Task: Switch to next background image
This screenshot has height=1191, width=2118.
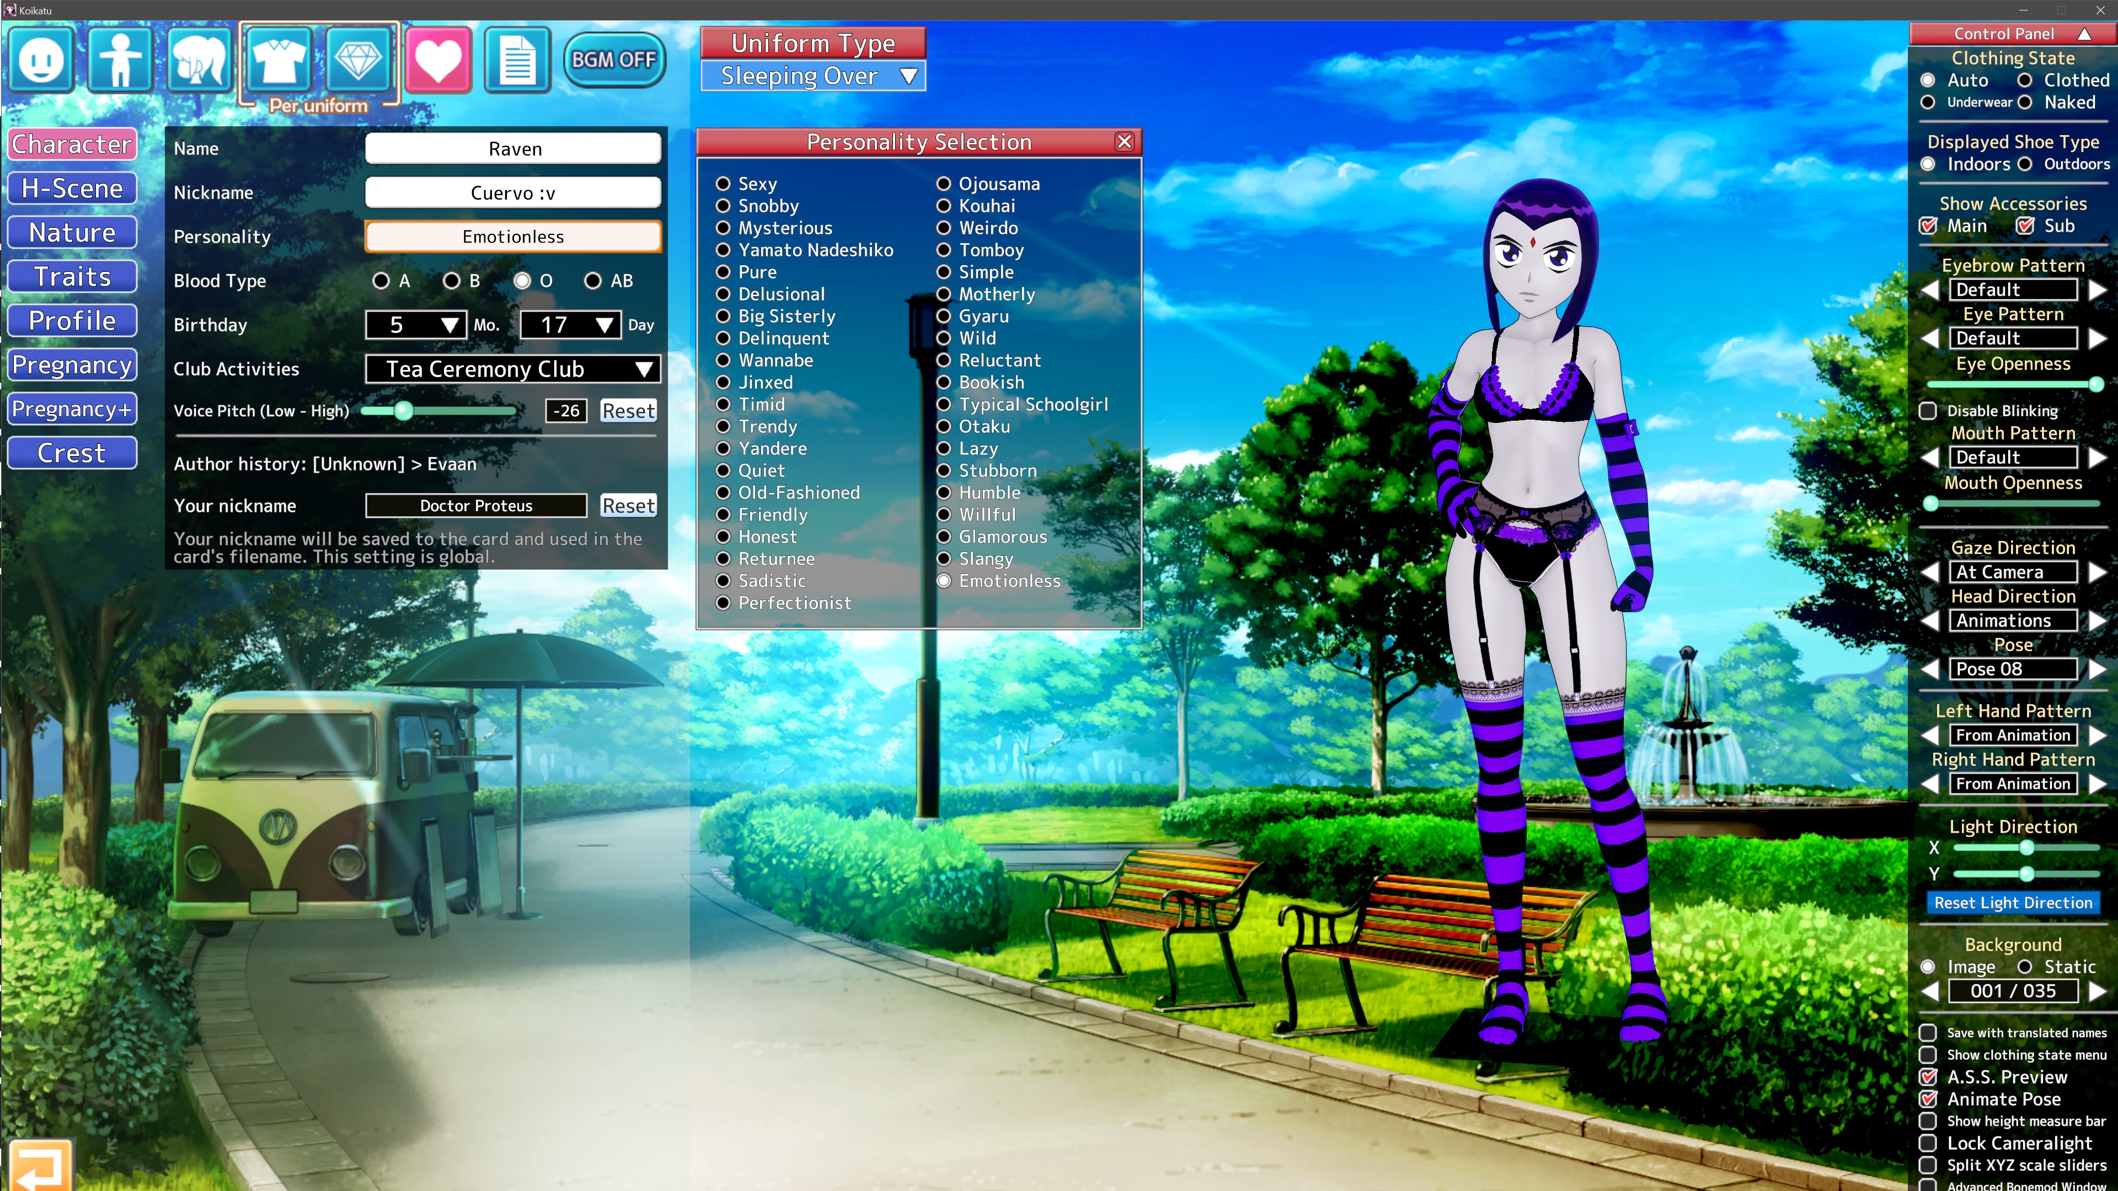Action: pyautogui.click(x=2098, y=990)
